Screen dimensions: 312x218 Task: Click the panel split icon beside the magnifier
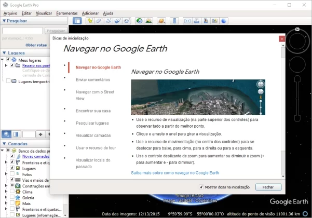(x=16, y=134)
